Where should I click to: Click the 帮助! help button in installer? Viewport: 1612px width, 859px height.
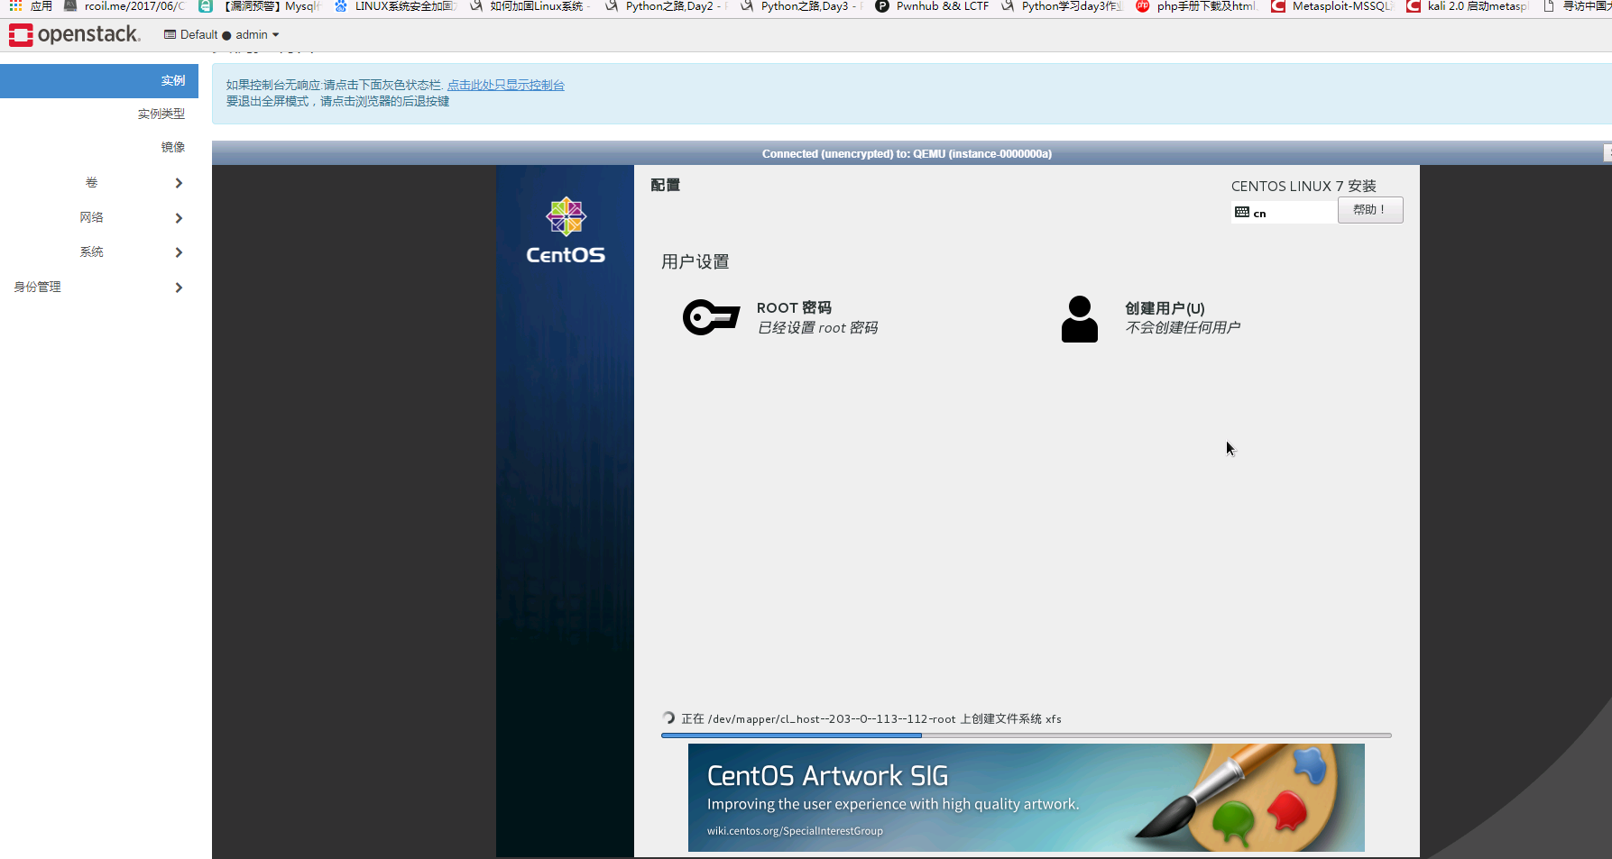coord(1369,210)
